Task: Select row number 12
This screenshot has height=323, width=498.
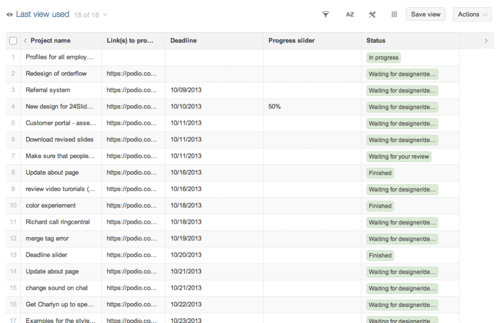Action: (x=13, y=239)
